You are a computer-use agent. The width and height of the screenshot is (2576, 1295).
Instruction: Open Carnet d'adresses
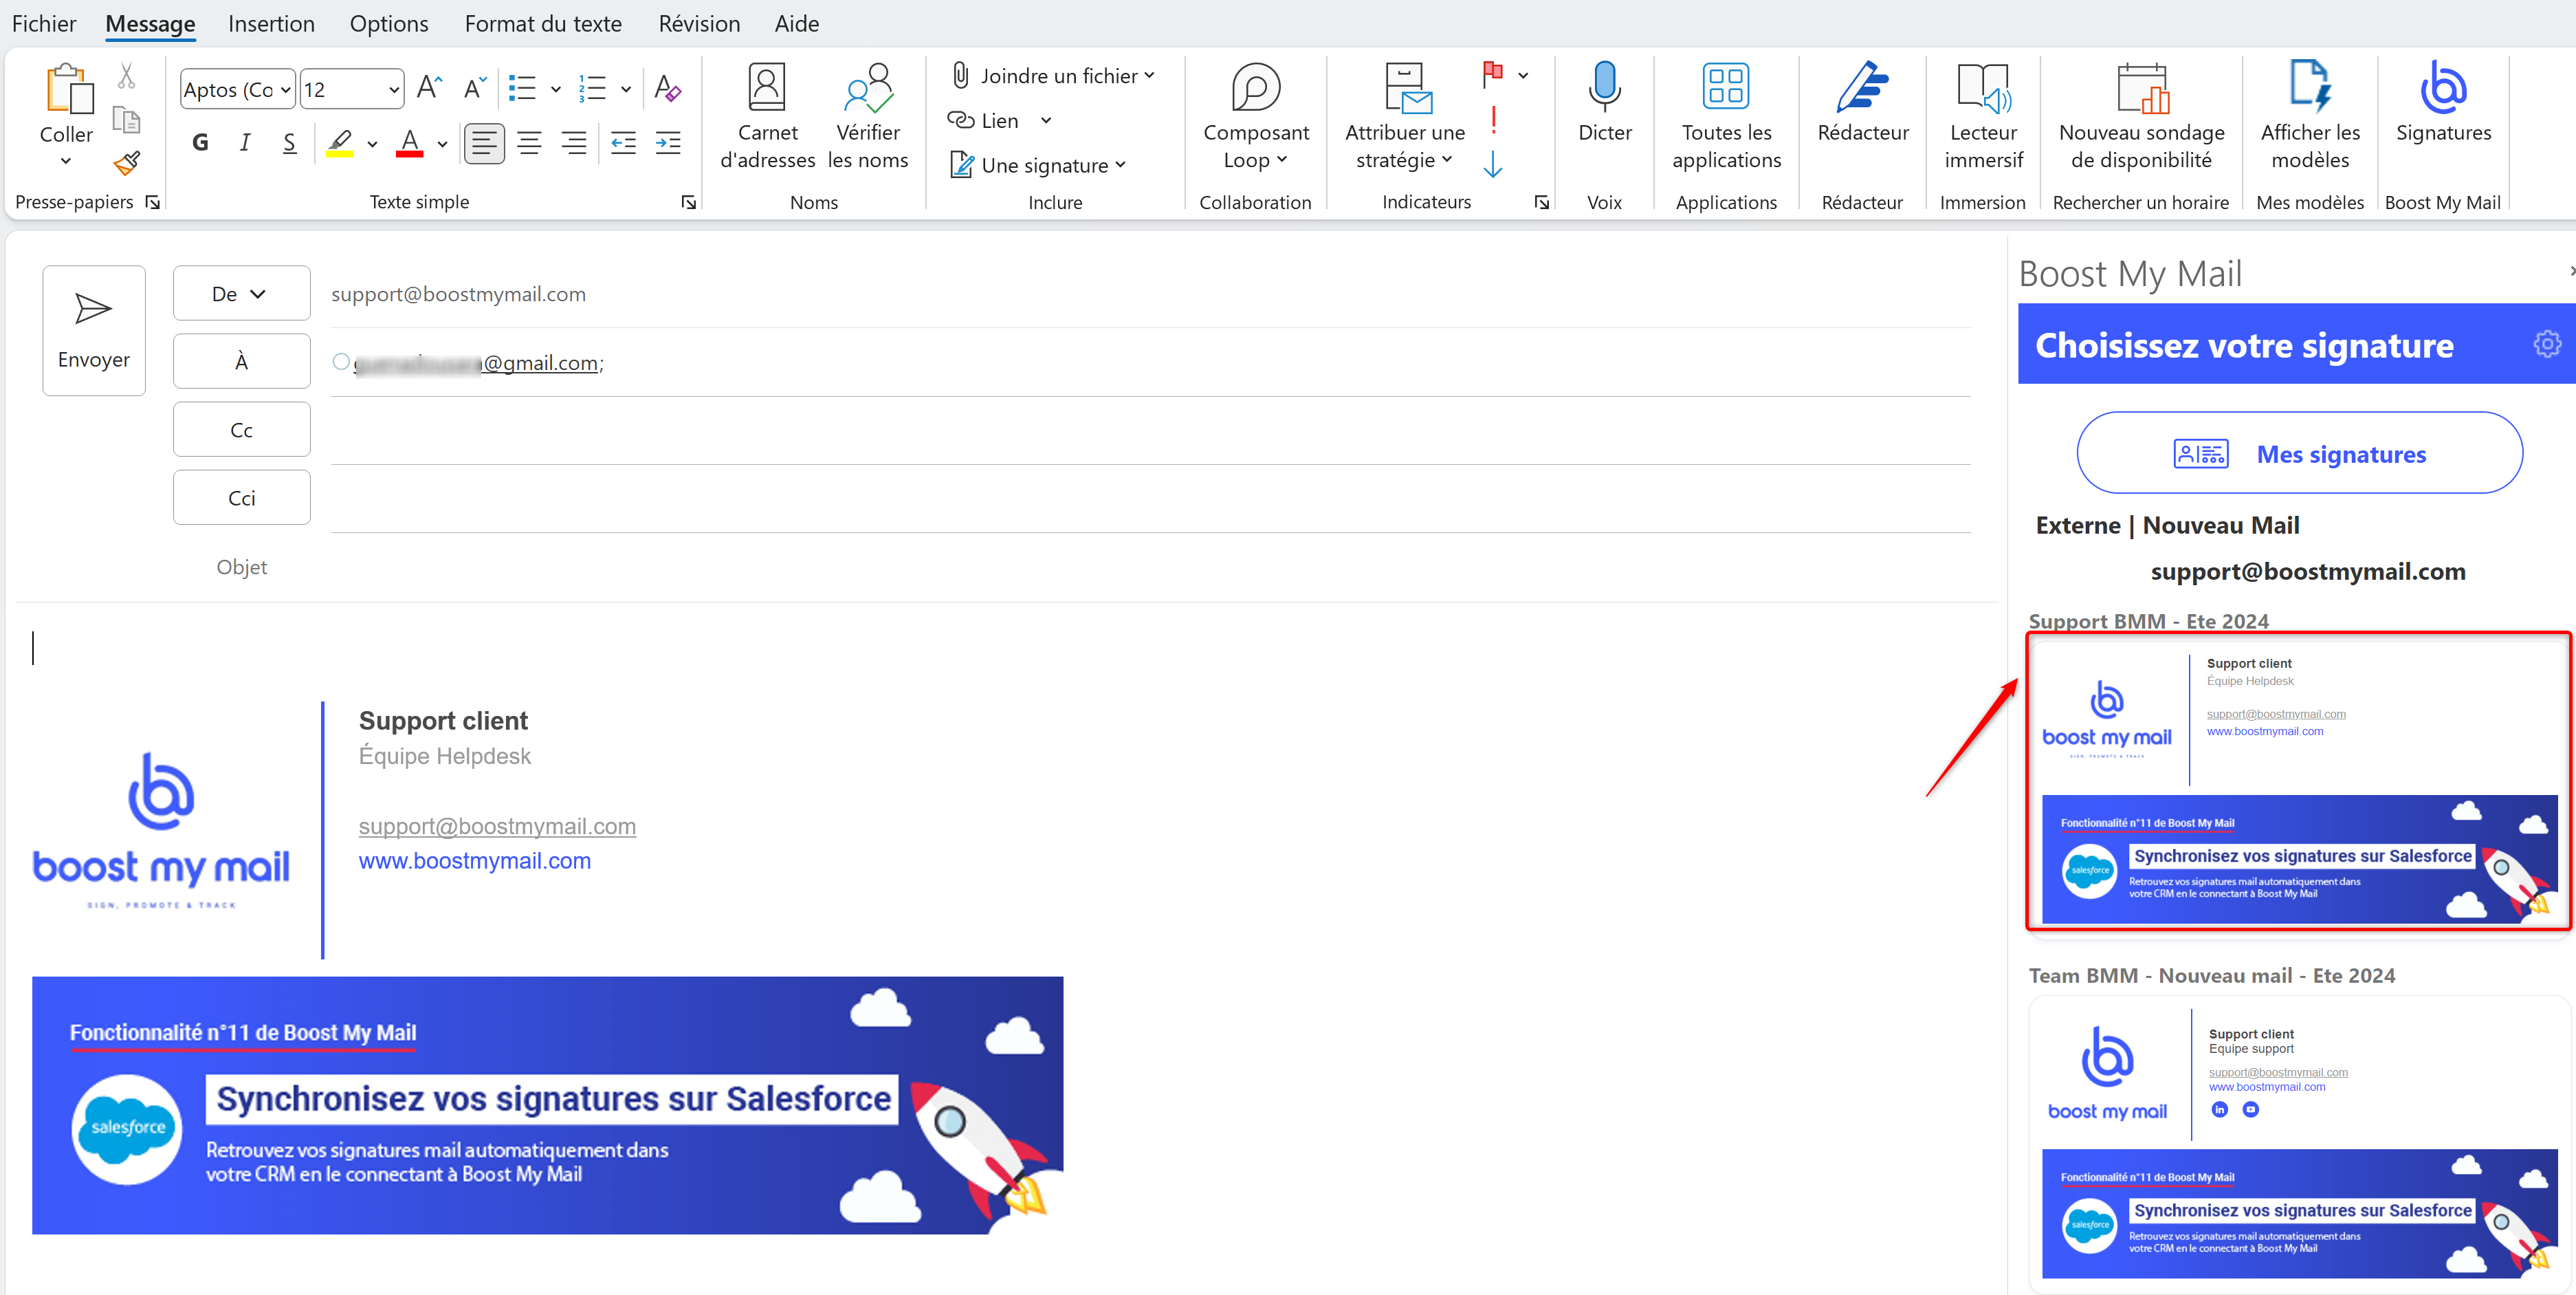point(767,116)
